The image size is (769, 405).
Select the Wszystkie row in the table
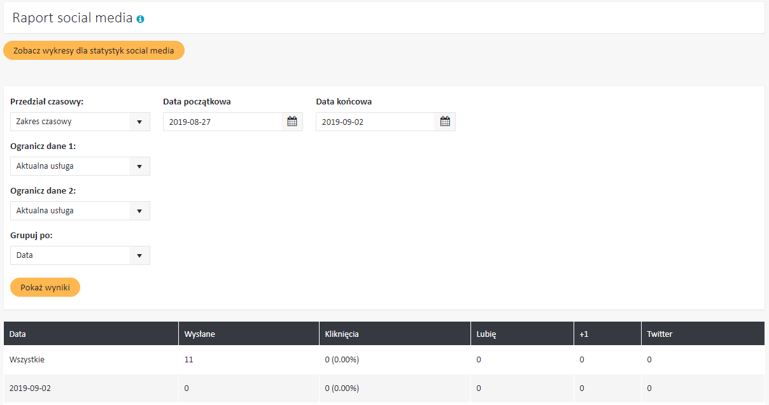click(x=27, y=360)
